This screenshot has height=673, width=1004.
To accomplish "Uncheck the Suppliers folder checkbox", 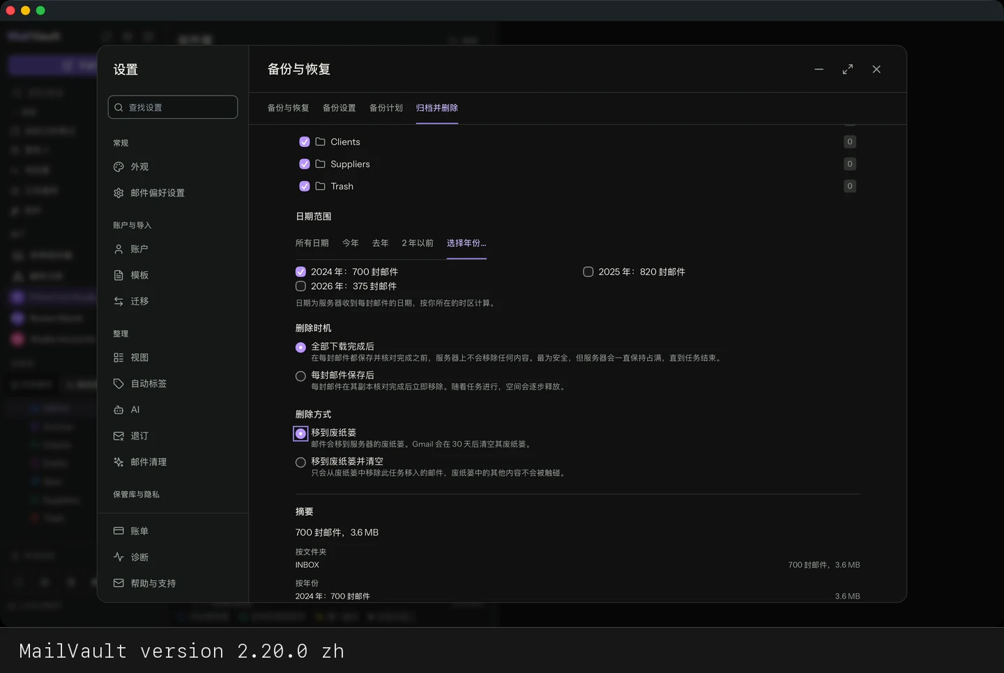I will coord(305,164).
